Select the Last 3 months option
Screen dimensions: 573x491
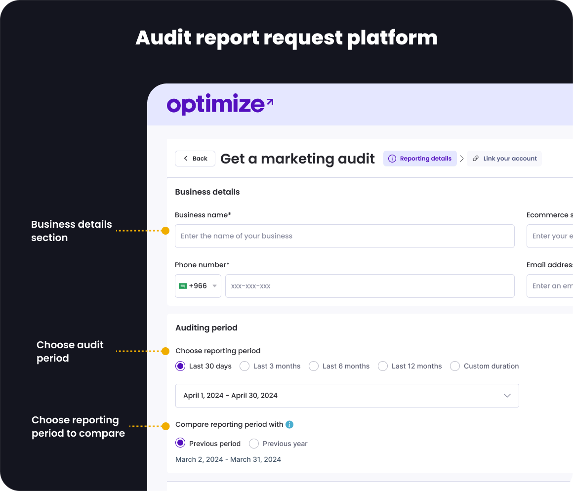point(245,366)
